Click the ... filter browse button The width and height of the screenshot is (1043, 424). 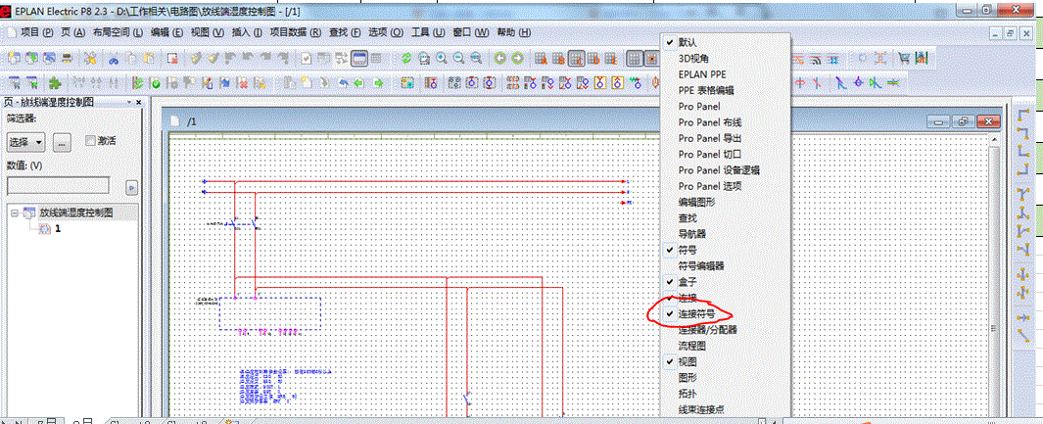tap(62, 142)
